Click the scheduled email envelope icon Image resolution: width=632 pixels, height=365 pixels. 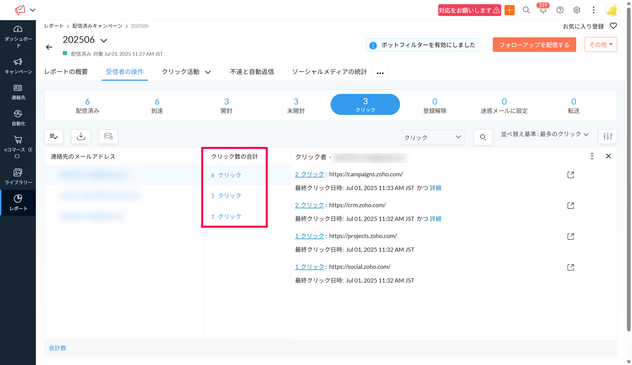(x=108, y=137)
